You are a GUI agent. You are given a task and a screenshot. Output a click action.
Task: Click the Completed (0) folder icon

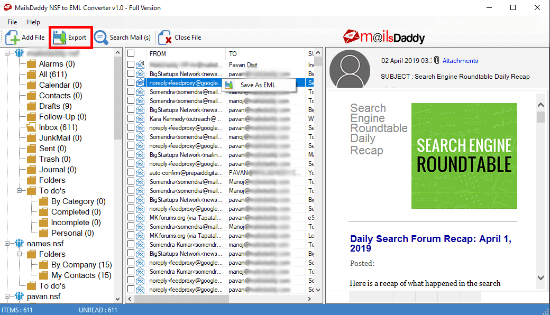pos(44,212)
